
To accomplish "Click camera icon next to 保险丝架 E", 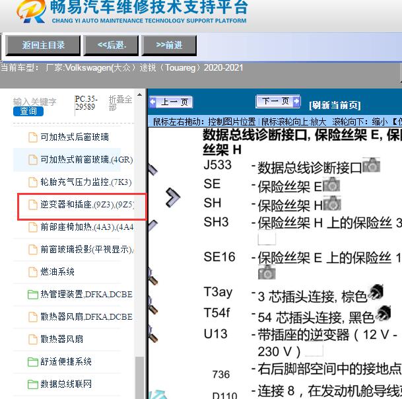I will 331,184.
